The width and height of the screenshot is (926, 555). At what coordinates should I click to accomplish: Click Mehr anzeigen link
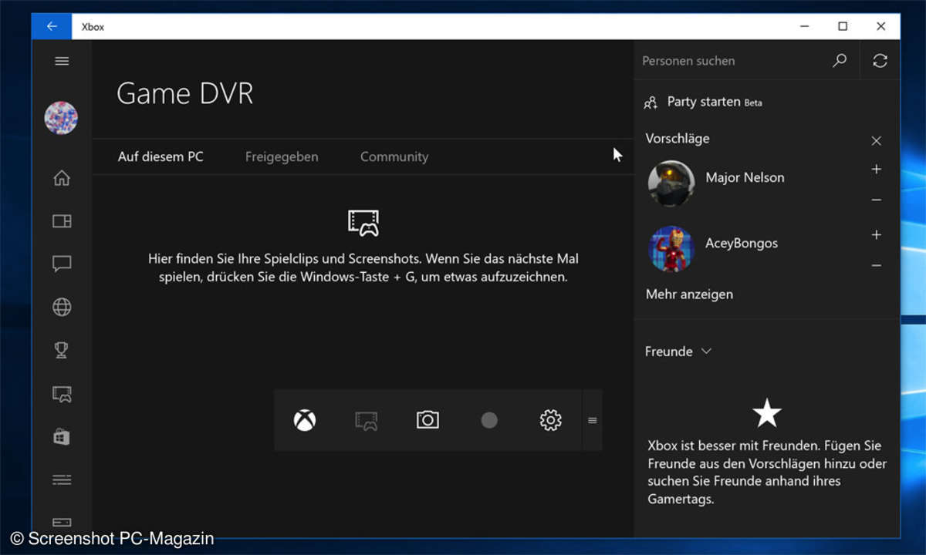689,294
